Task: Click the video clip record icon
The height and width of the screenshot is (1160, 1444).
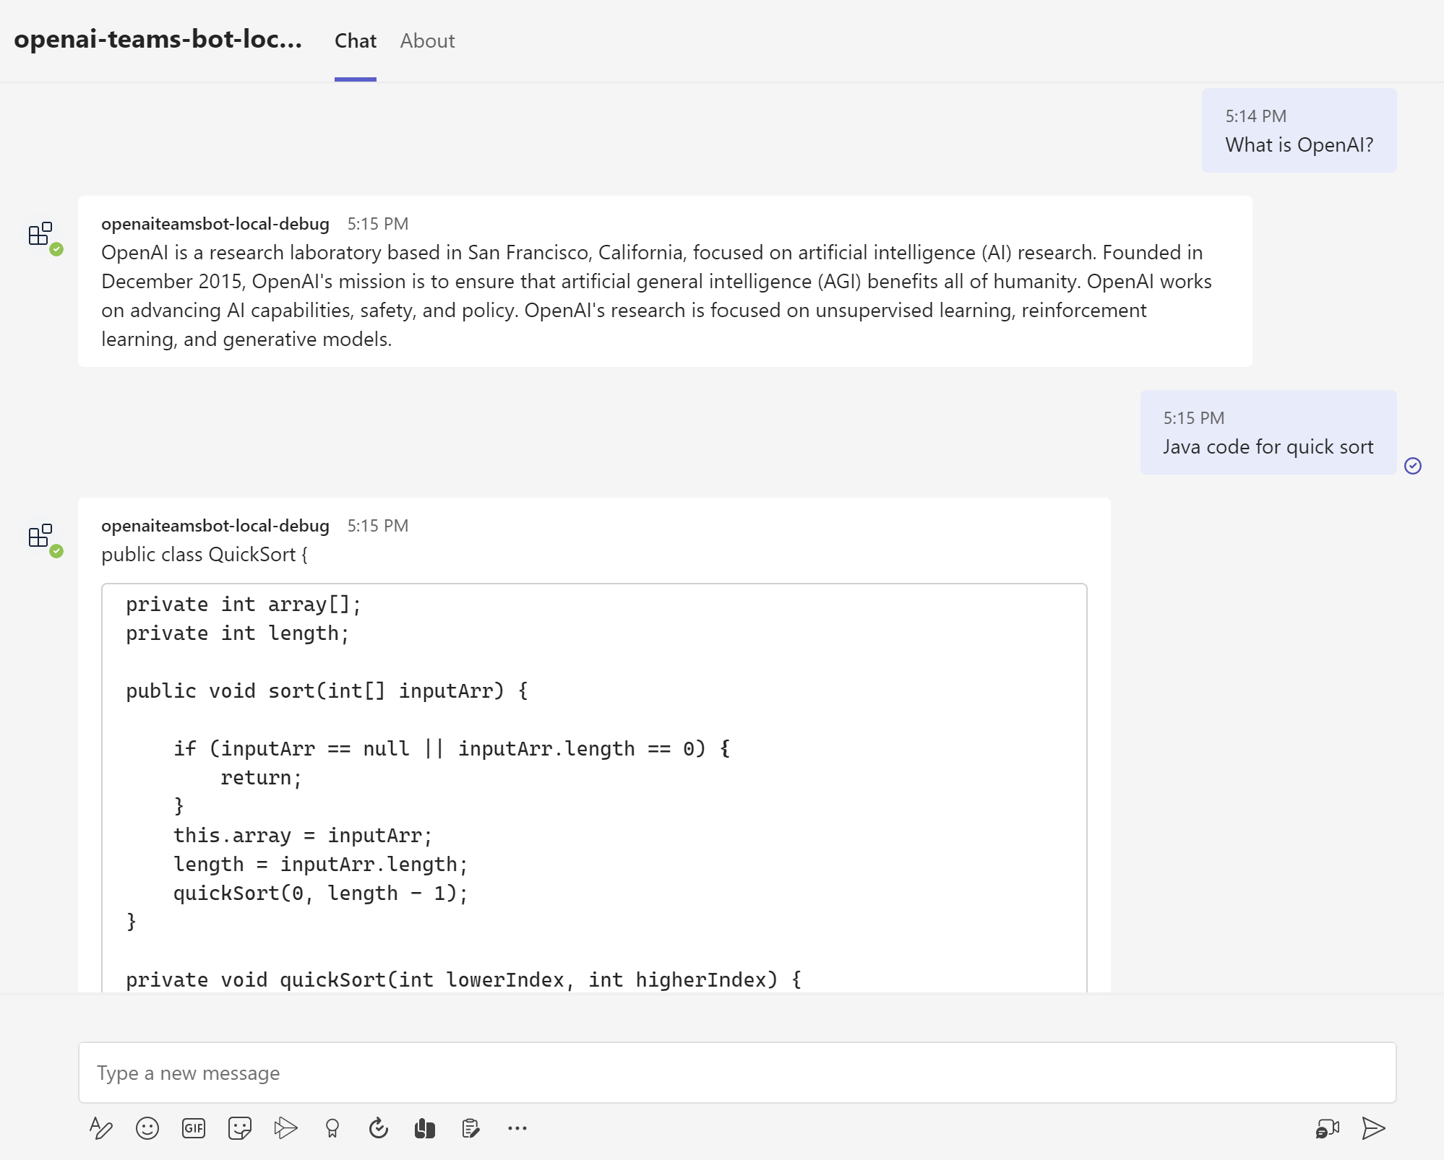Action: [x=1327, y=1127]
